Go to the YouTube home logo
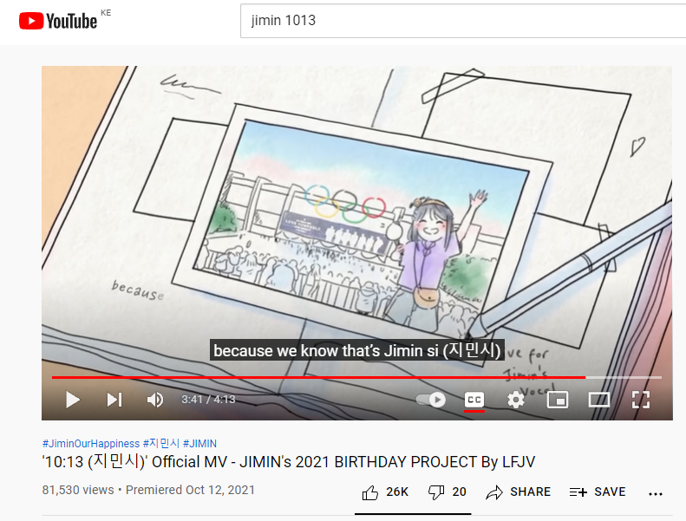 58,21
